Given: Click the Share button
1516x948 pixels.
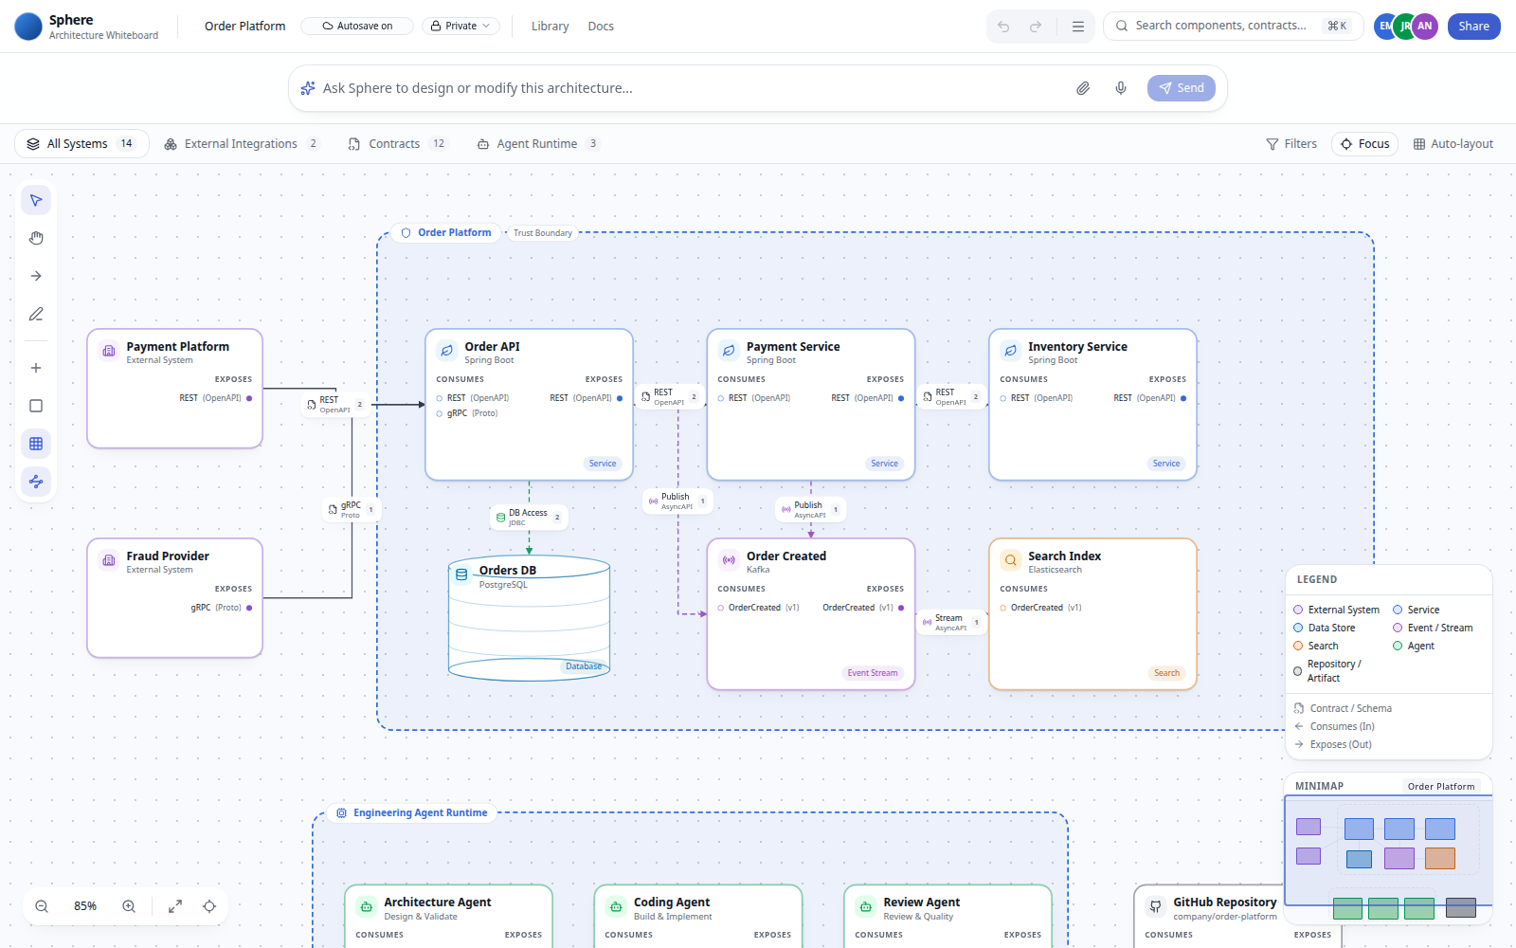Looking at the screenshot, I should [1473, 27].
